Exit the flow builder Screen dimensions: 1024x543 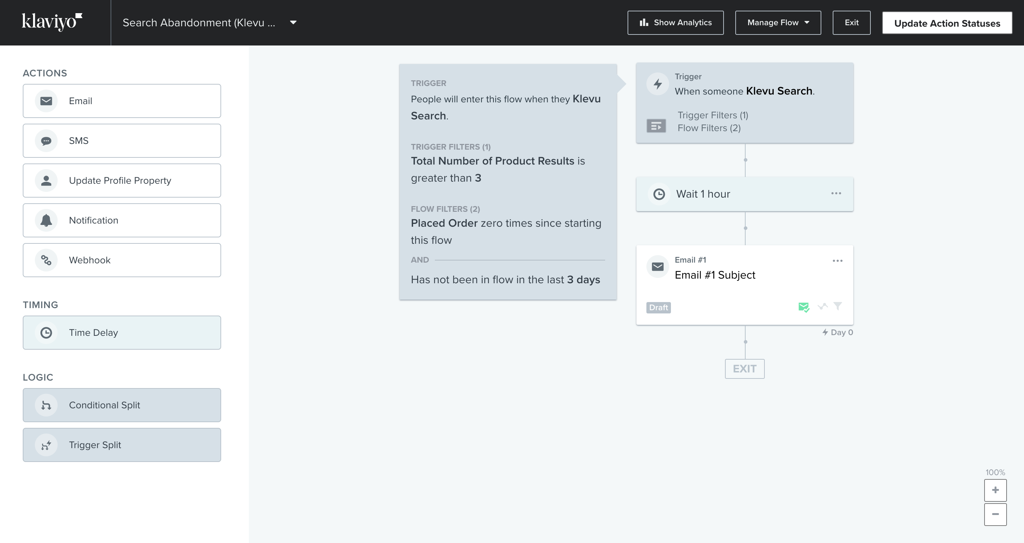[x=852, y=23]
